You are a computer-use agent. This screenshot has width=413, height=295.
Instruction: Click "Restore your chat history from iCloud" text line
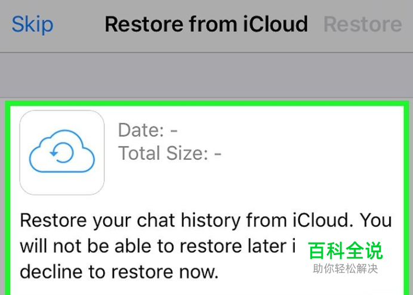tap(186, 221)
